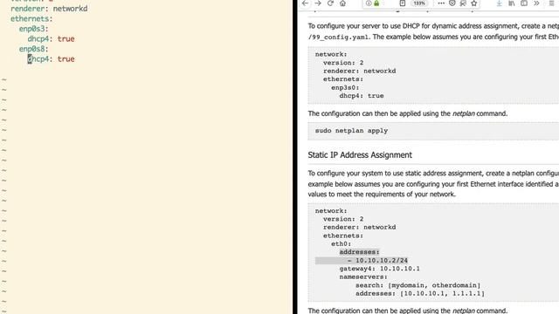The height and width of the screenshot is (314, 559).
Task: Open Firefox hamburger menu
Action: point(551,3)
